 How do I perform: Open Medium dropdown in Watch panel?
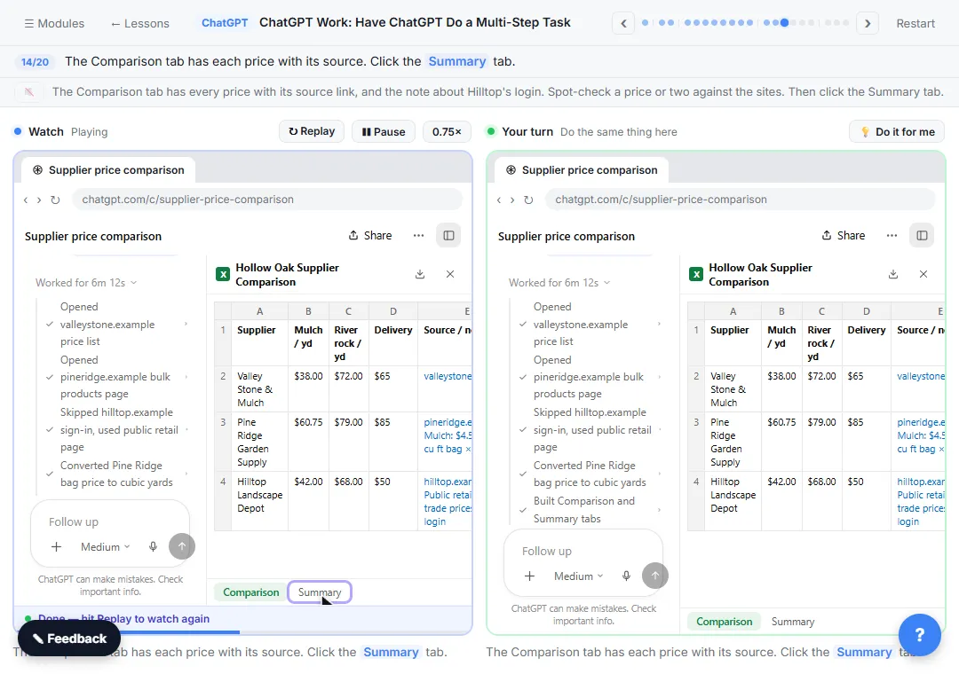pyautogui.click(x=105, y=547)
